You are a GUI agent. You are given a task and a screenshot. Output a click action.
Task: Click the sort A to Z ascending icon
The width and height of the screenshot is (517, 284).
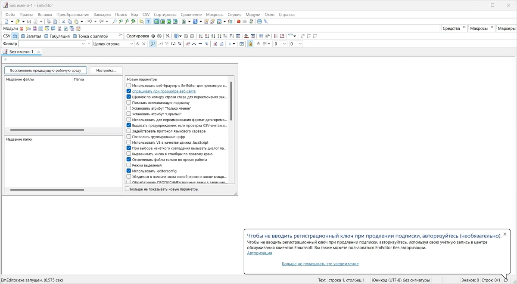coord(200,36)
